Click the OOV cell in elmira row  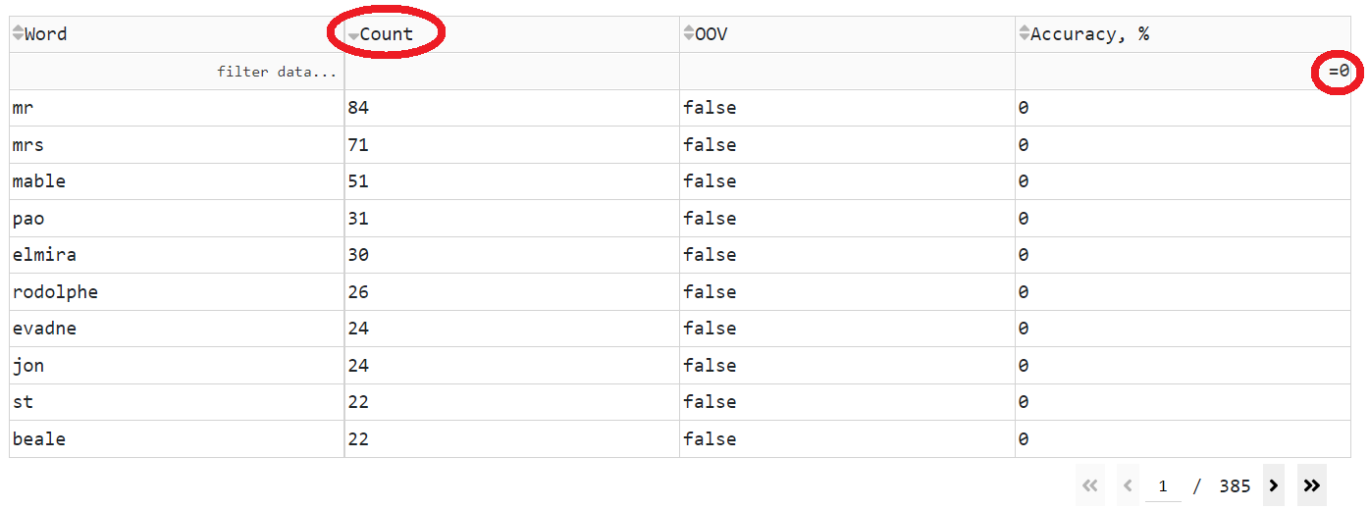[x=710, y=255]
